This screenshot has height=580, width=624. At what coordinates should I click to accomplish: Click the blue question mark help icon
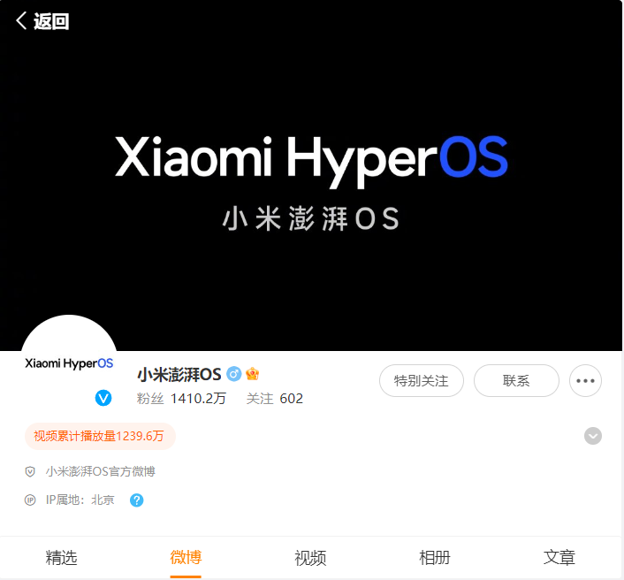coord(136,500)
